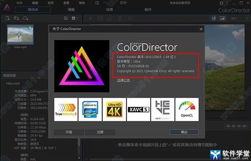The image size is (251, 161).
Task: Open the 查看 menu
Action: click(66, 3)
